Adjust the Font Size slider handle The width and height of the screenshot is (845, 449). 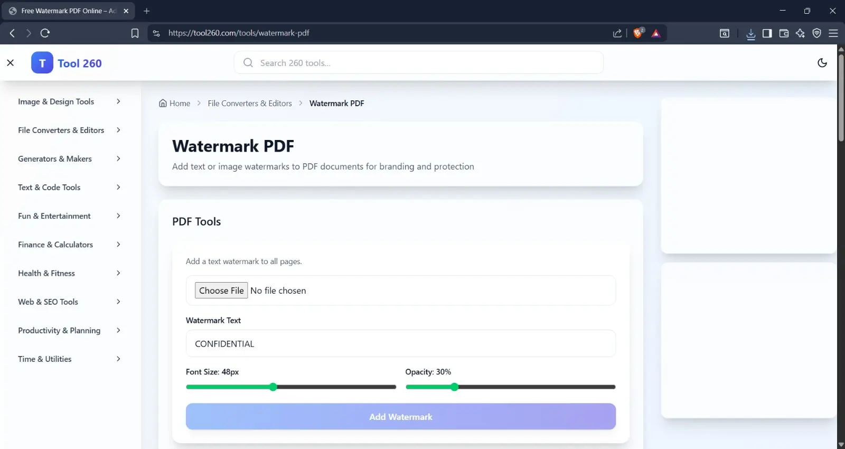click(273, 387)
